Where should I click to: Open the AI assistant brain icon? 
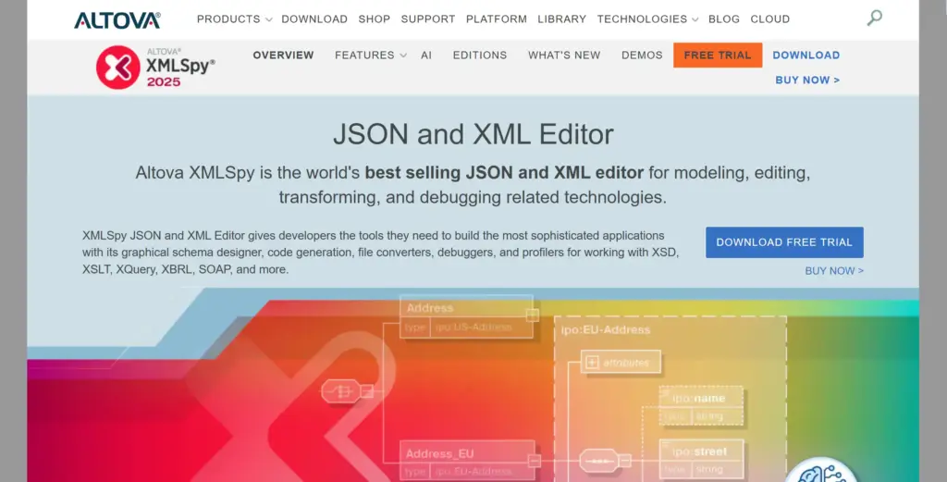pos(821,472)
